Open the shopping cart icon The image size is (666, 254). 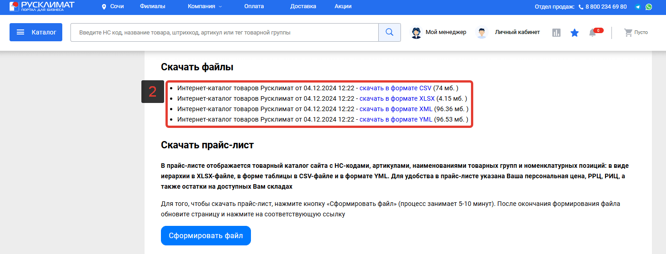628,33
